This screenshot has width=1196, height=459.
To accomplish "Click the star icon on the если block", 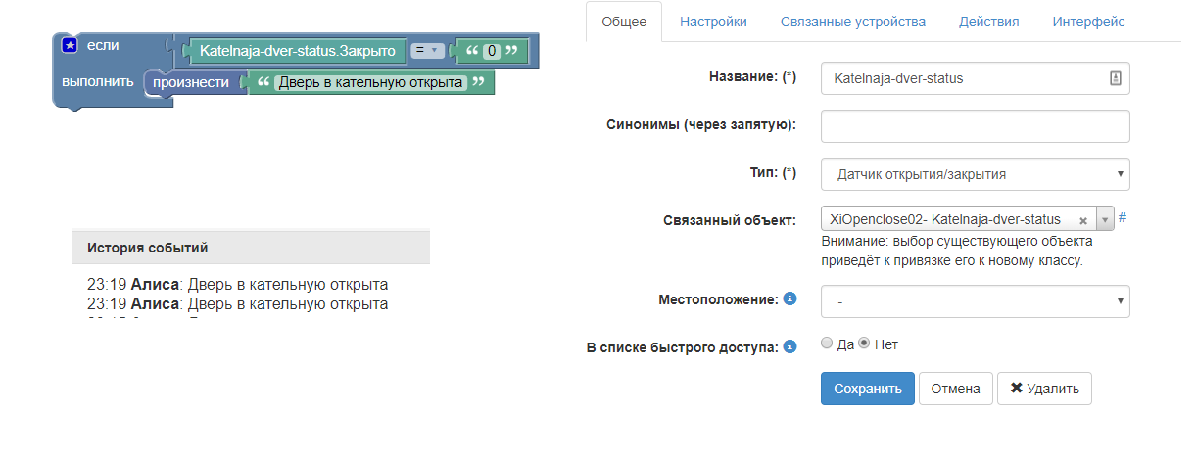I will pyautogui.click(x=70, y=45).
